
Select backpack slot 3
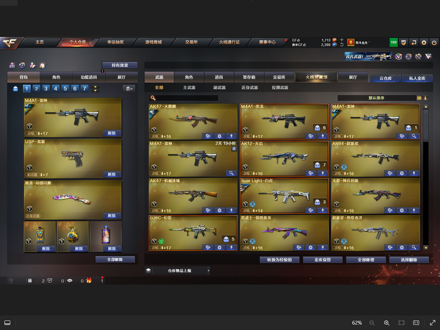coord(46,89)
